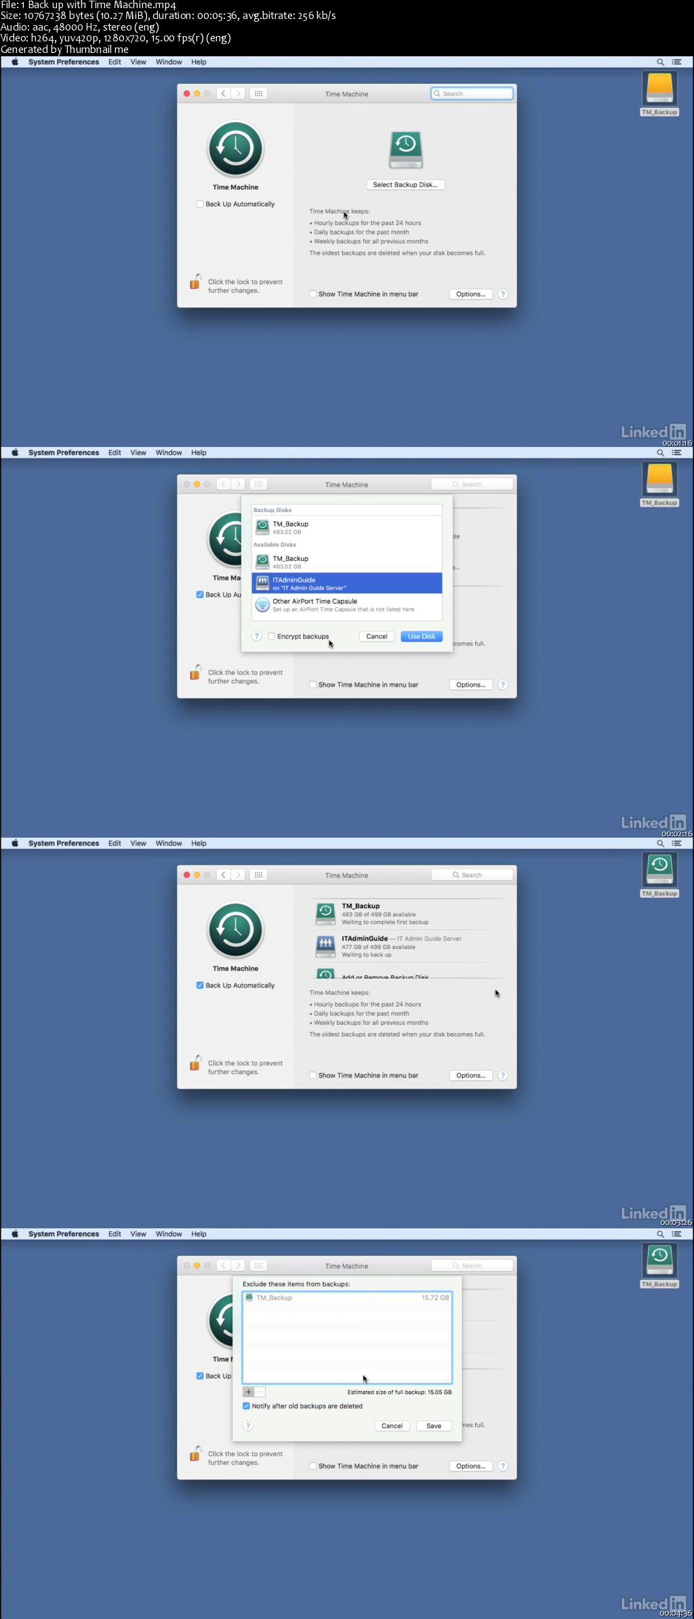The width and height of the screenshot is (694, 1619).
Task: Click Cancel in the disk selection sheet
Action: 377,636
